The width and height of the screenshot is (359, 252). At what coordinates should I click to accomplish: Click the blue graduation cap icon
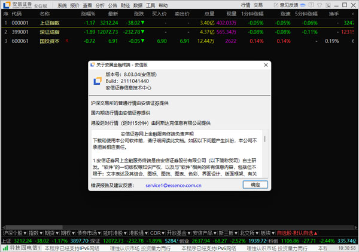coord(303,5)
